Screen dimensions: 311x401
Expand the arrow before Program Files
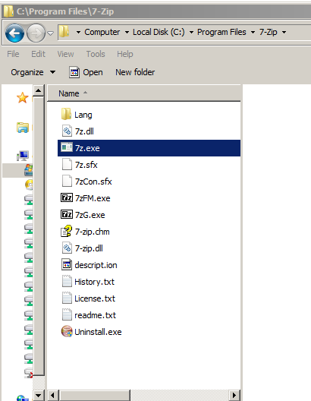click(x=191, y=32)
